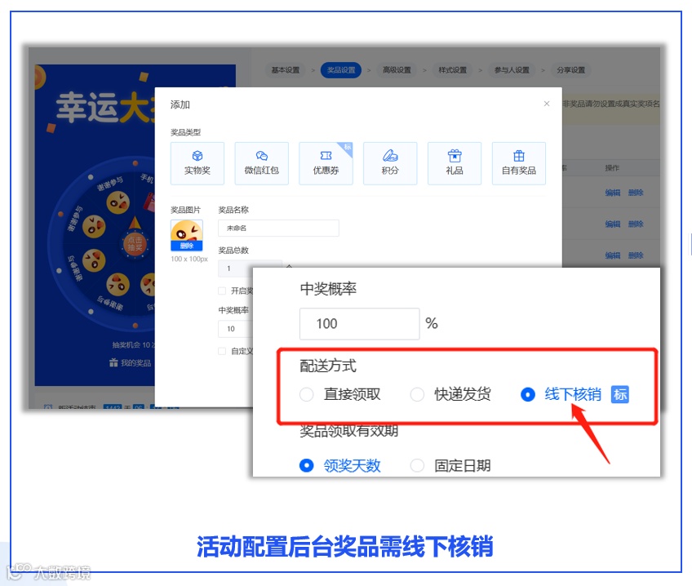The image size is (692, 586).
Task: Select the 线下核销 delivery option
Action: coord(561,394)
